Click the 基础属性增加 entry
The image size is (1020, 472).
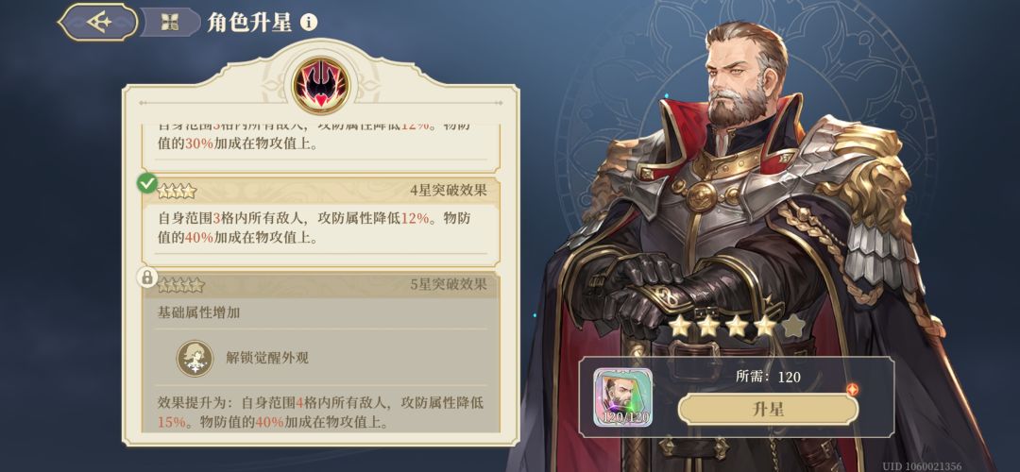click(x=199, y=312)
